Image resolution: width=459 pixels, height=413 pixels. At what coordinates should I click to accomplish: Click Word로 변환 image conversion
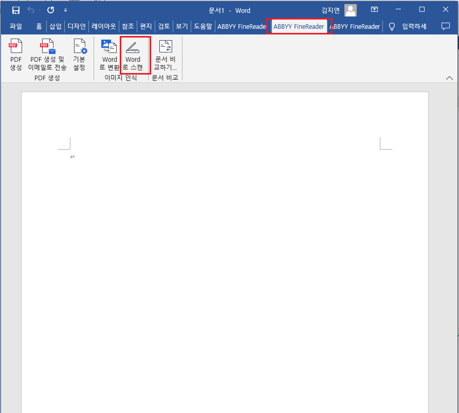109,55
